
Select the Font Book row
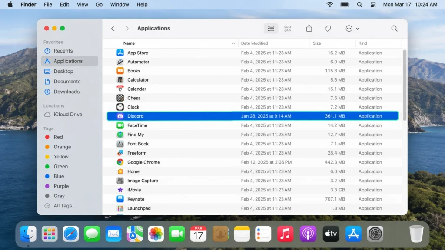pos(252,144)
